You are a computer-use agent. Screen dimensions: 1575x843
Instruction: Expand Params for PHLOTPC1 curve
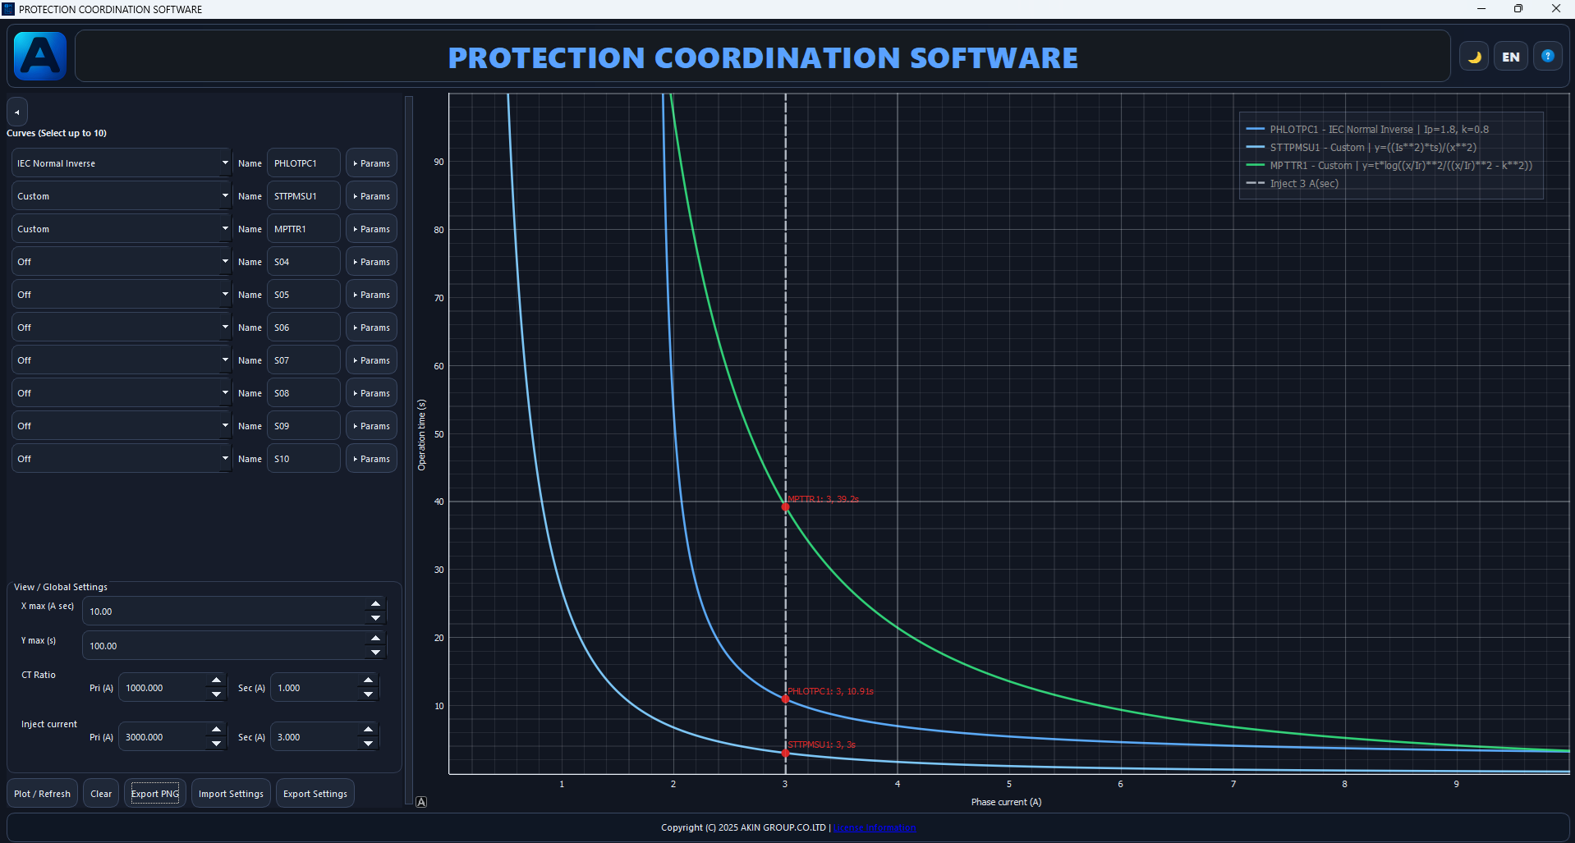tap(371, 163)
